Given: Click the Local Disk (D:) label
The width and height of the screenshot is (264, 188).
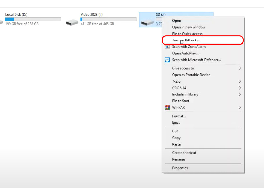Looking at the screenshot, I should point(16,15).
